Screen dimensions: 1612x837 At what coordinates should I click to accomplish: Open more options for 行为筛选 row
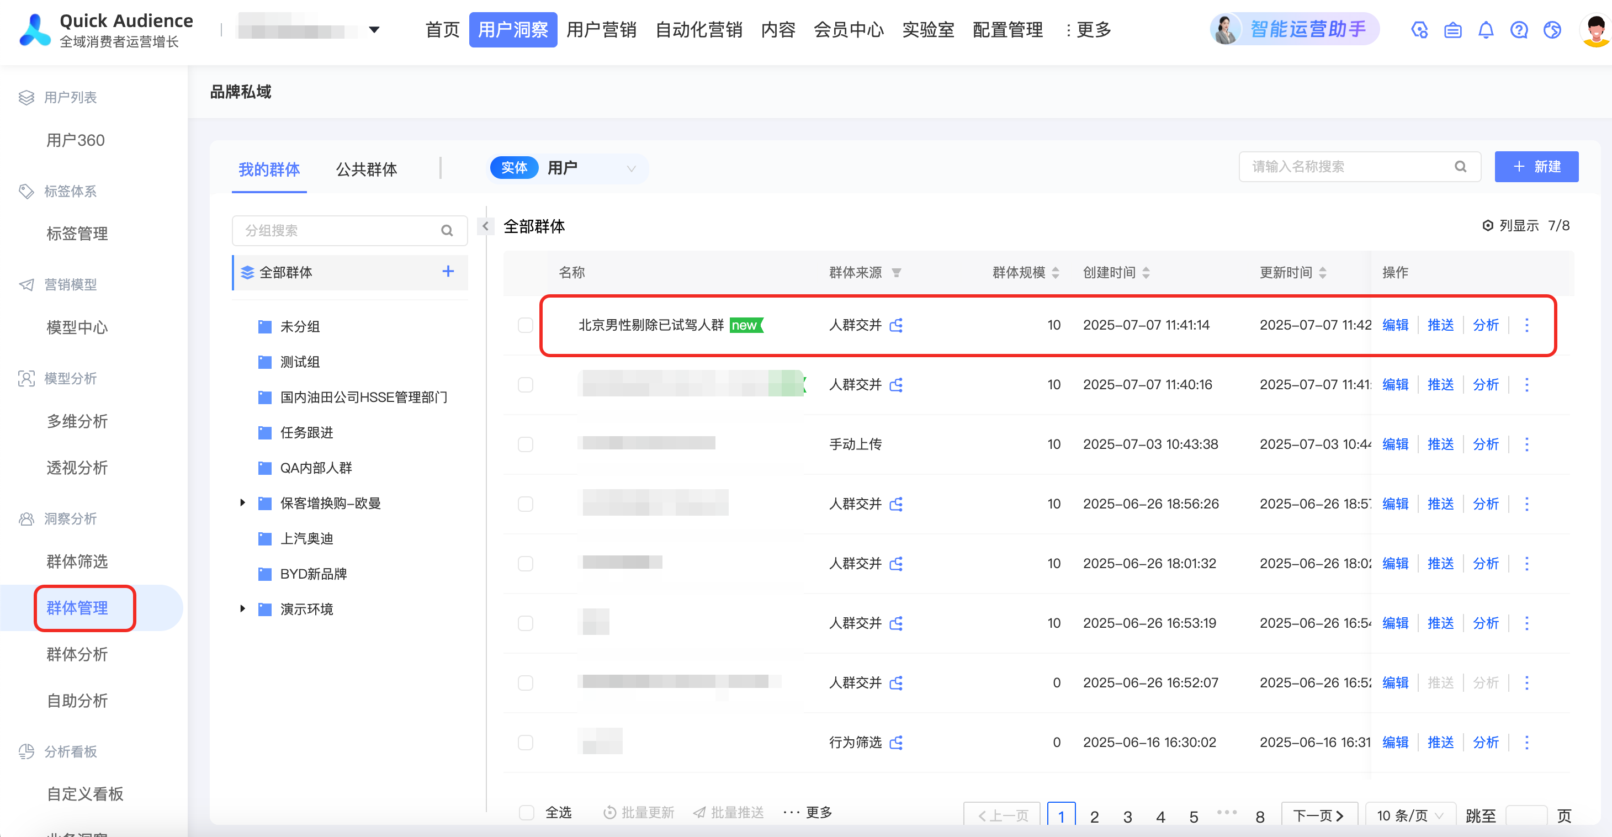coord(1527,743)
